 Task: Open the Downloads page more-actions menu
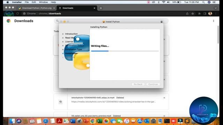214,21
